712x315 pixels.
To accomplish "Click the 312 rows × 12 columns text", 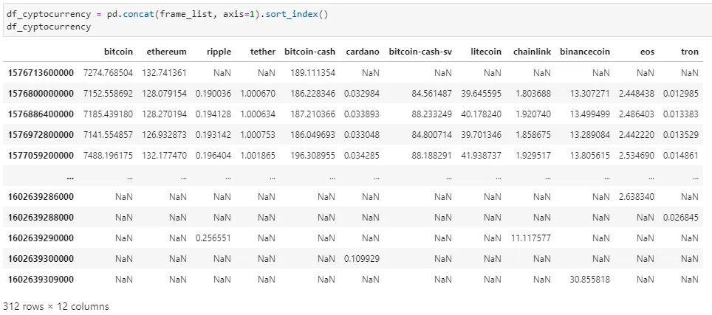I will pos(56,306).
